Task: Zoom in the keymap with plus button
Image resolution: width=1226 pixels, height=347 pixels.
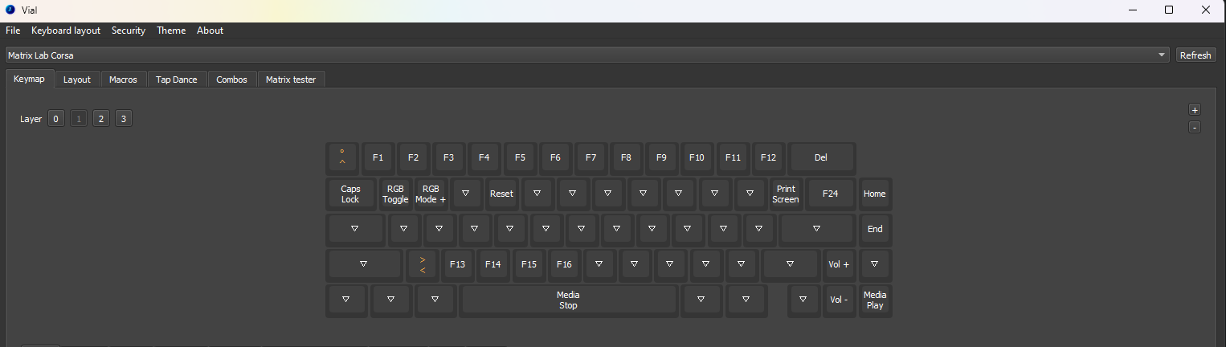Action: (x=1195, y=110)
